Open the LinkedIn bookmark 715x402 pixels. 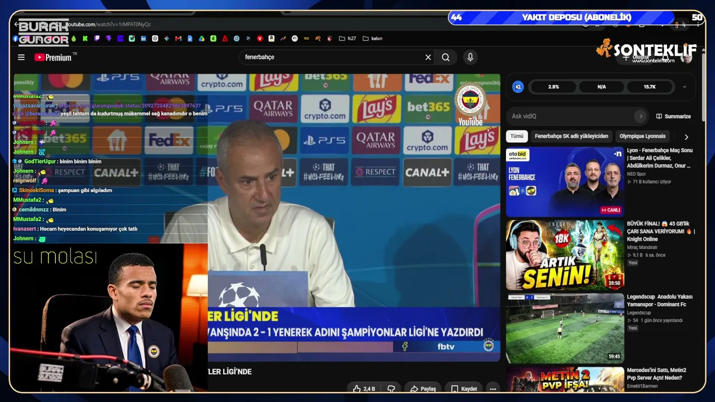tap(144, 39)
